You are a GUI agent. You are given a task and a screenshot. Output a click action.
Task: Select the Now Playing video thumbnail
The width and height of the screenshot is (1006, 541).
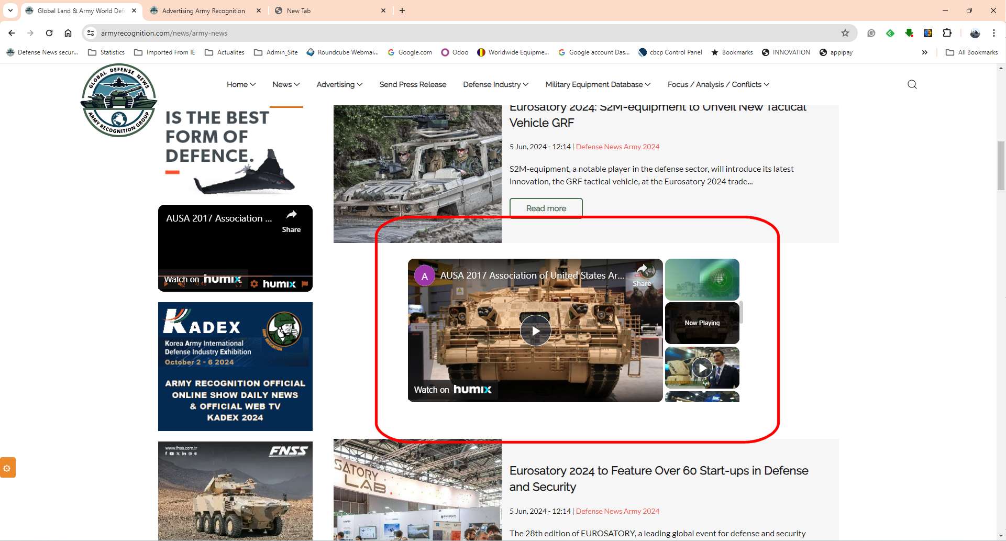click(x=702, y=323)
